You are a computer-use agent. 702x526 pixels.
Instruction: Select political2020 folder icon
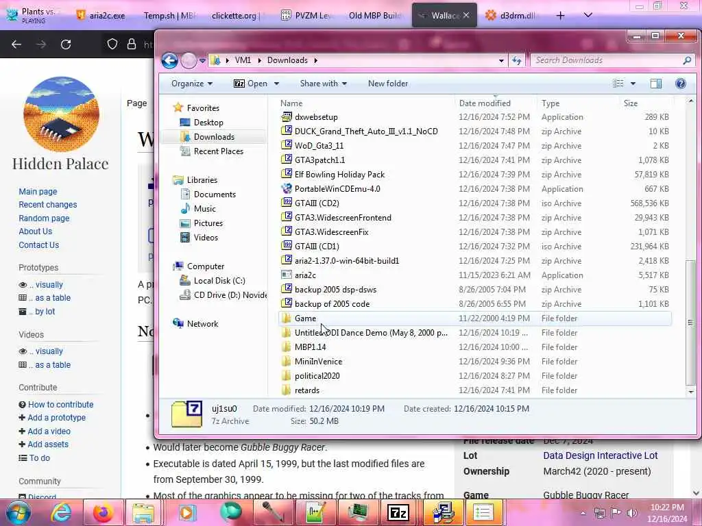[x=287, y=376]
